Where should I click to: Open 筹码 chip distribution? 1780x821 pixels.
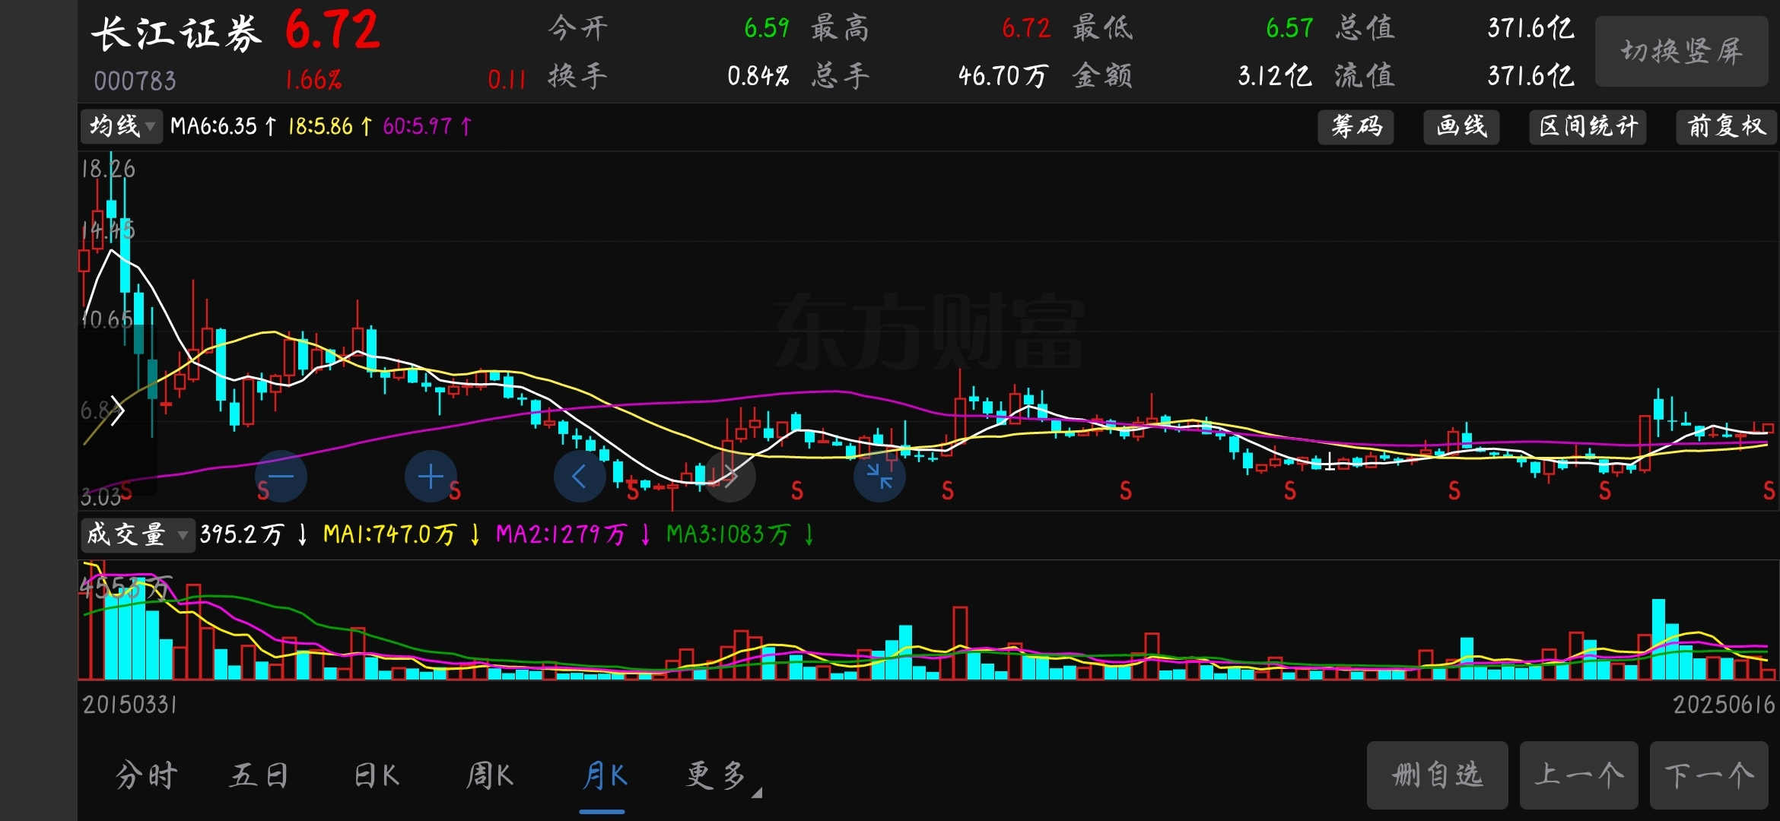1356,126
